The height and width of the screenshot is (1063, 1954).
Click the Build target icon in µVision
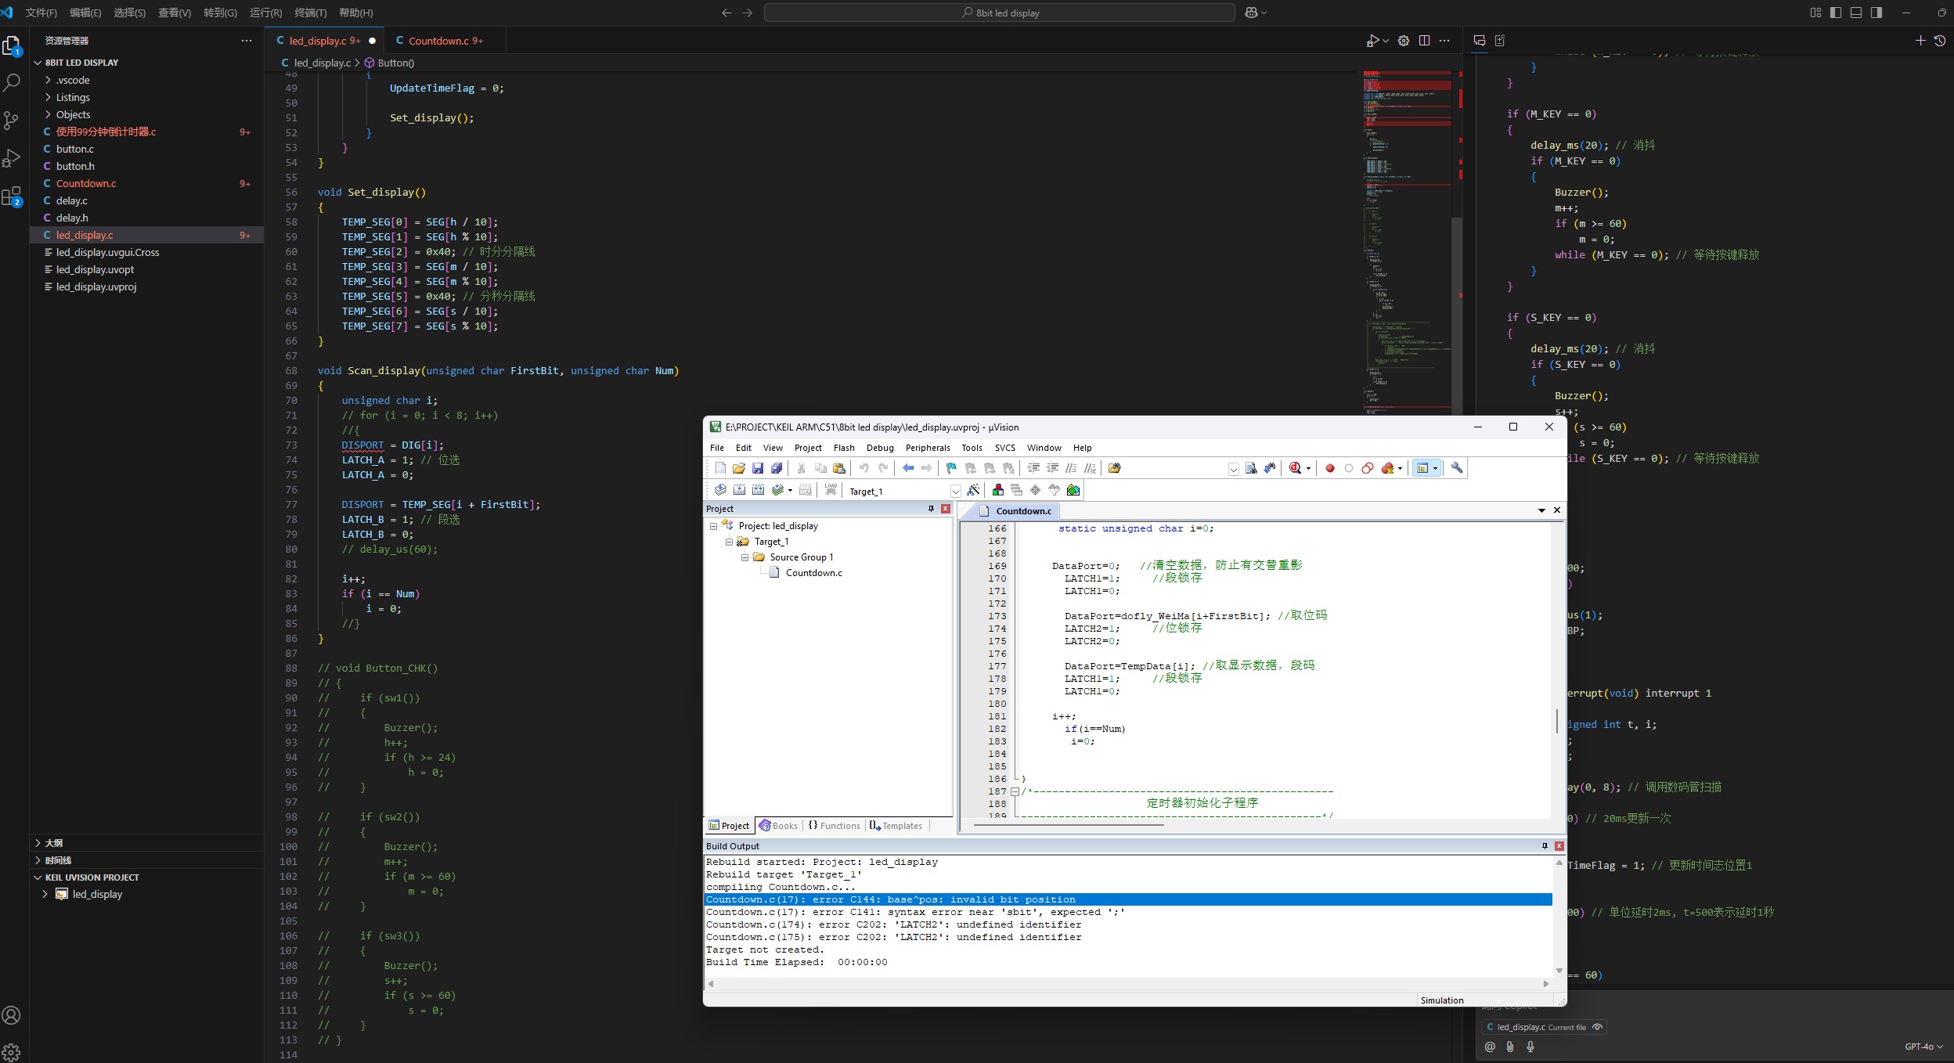(739, 490)
